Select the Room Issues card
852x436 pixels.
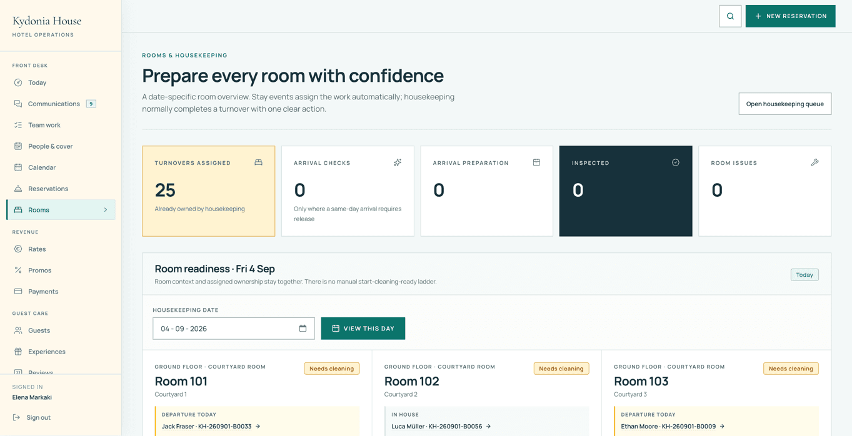point(765,191)
